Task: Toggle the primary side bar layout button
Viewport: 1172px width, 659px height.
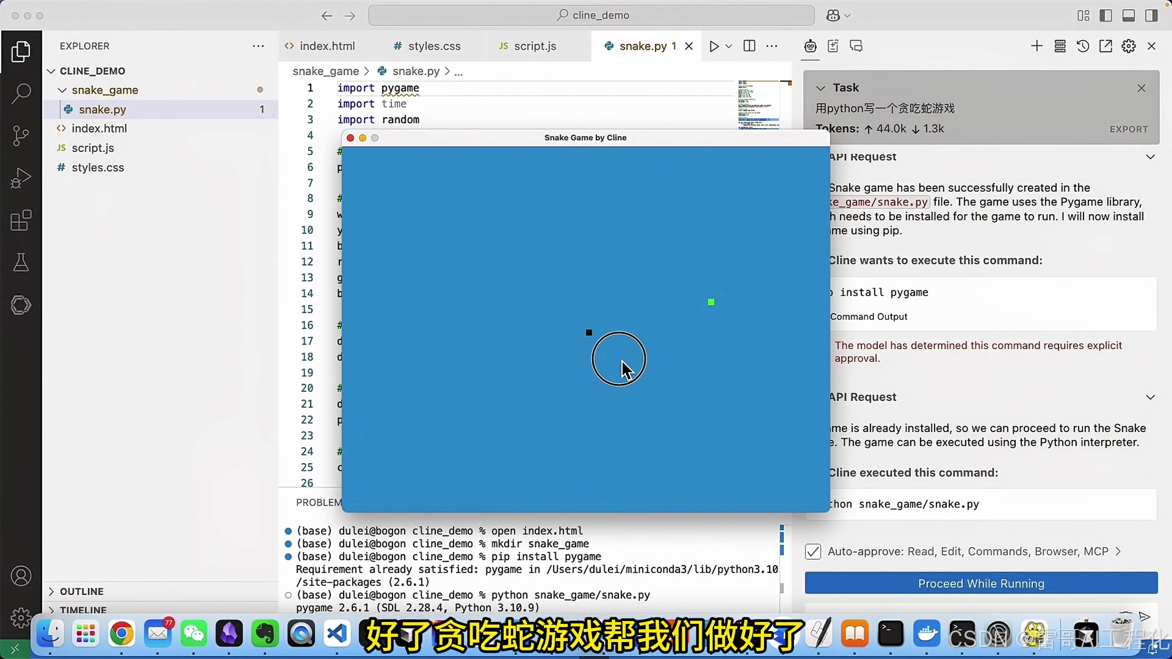Action: (1106, 16)
